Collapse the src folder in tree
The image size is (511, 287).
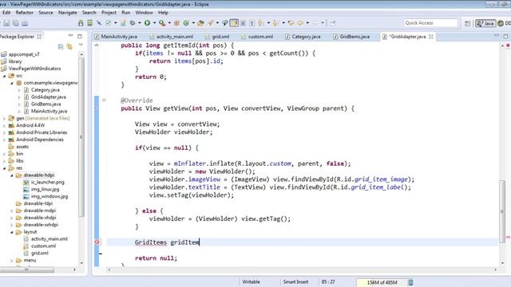[x=5, y=76]
